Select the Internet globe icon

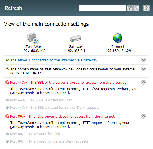click(118, 38)
